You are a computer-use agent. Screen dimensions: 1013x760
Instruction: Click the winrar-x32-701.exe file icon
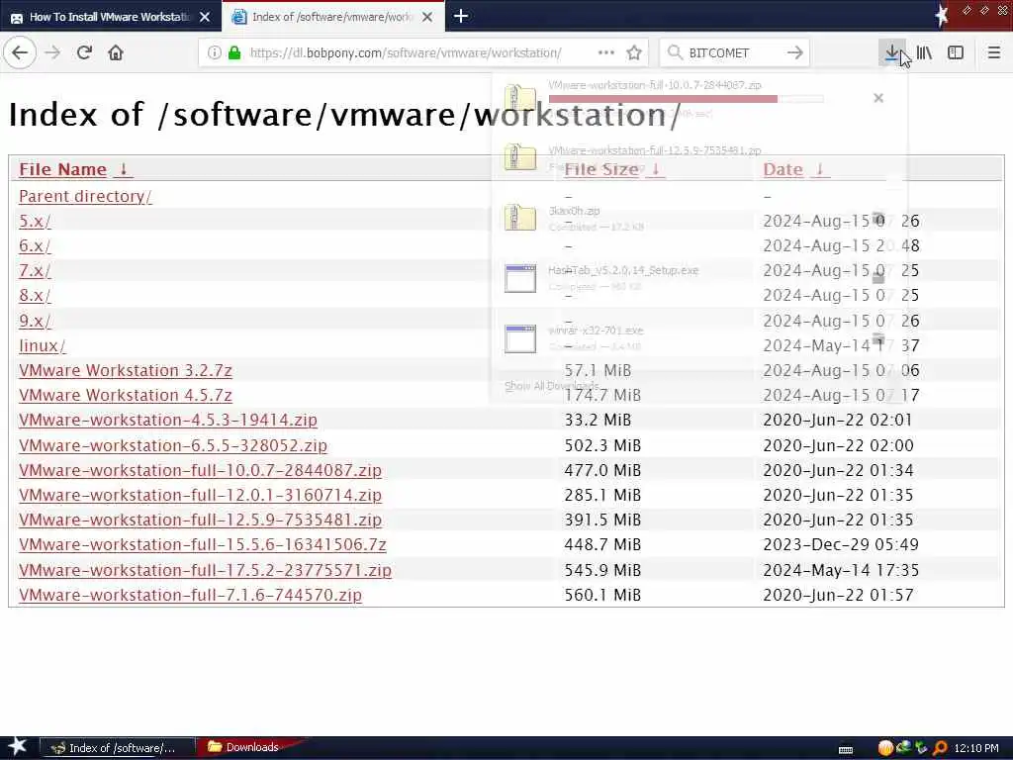tap(520, 338)
